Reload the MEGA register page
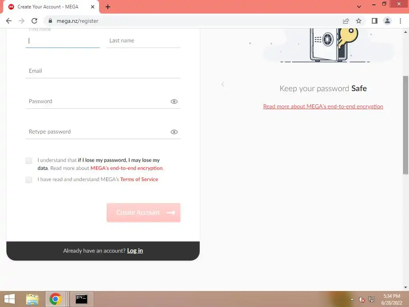The width and height of the screenshot is (409, 307). [34, 21]
